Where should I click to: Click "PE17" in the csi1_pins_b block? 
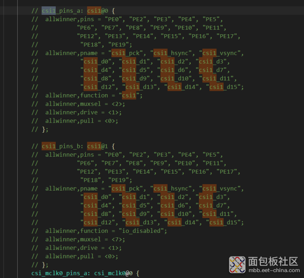pos(227,172)
